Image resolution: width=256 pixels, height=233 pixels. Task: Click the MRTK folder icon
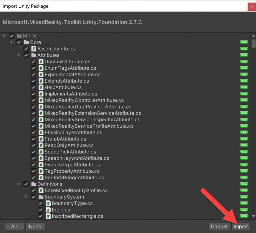pyautogui.click(x=19, y=36)
